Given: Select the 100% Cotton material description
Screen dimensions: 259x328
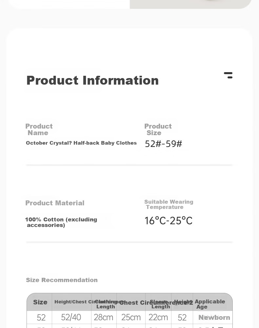Looking at the screenshot, I should 61,222.
